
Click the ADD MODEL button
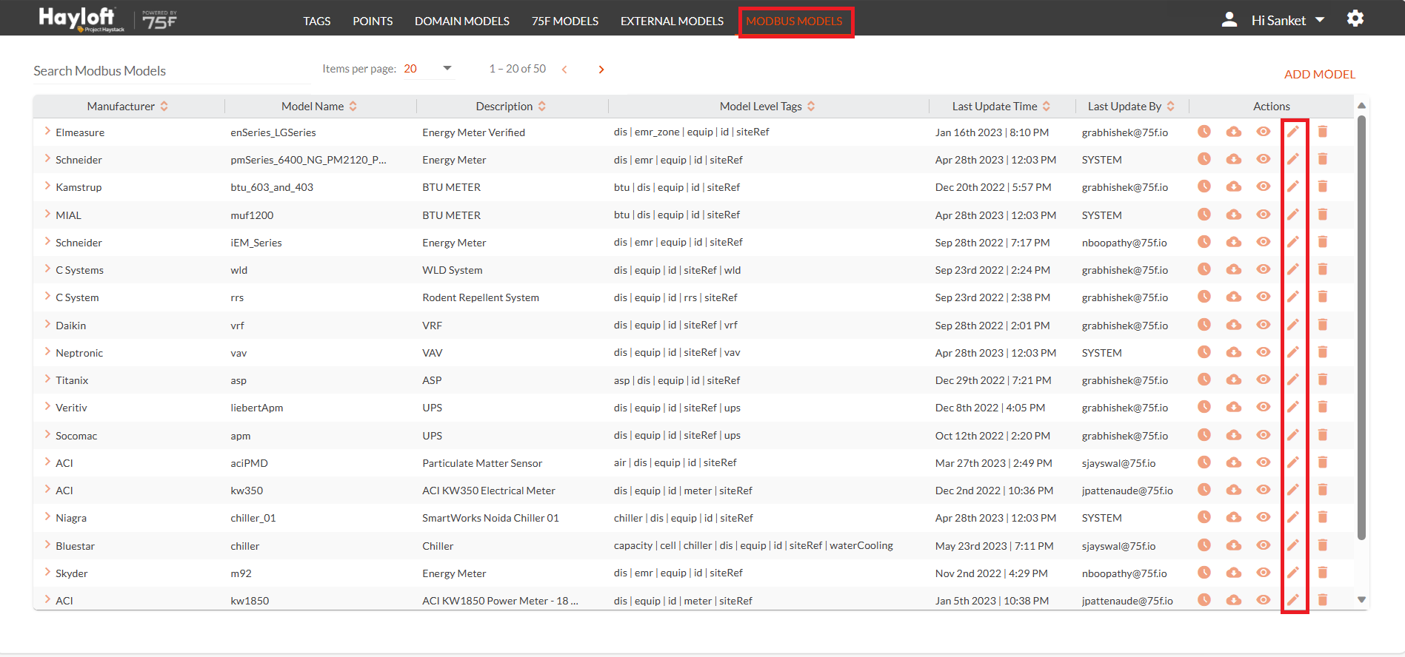(x=1320, y=74)
